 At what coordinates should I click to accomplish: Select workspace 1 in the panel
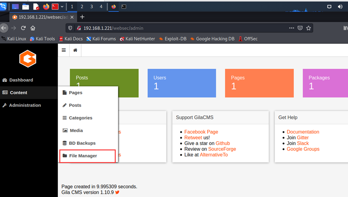click(x=72, y=7)
